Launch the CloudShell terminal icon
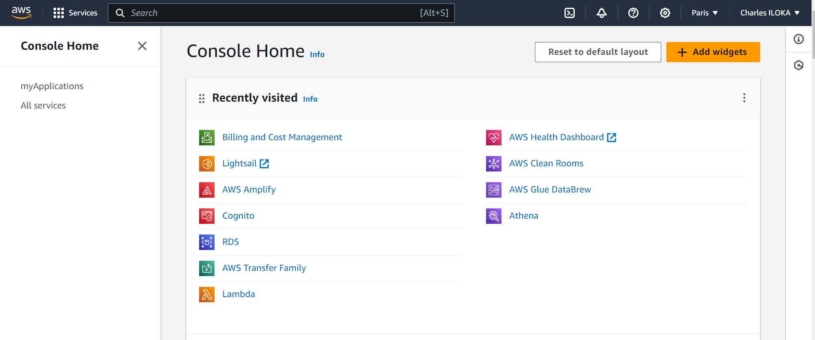The width and height of the screenshot is (815, 340). pos(570,13)
